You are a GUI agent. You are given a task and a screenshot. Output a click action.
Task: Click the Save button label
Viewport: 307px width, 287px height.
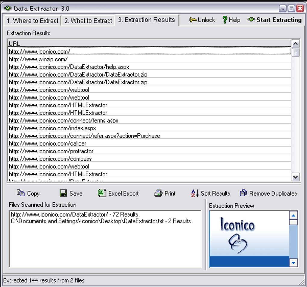(x=76, y=193)
